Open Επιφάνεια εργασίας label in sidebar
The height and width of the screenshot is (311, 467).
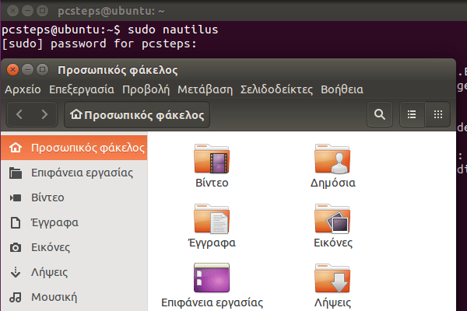click(x=83, y=173)
